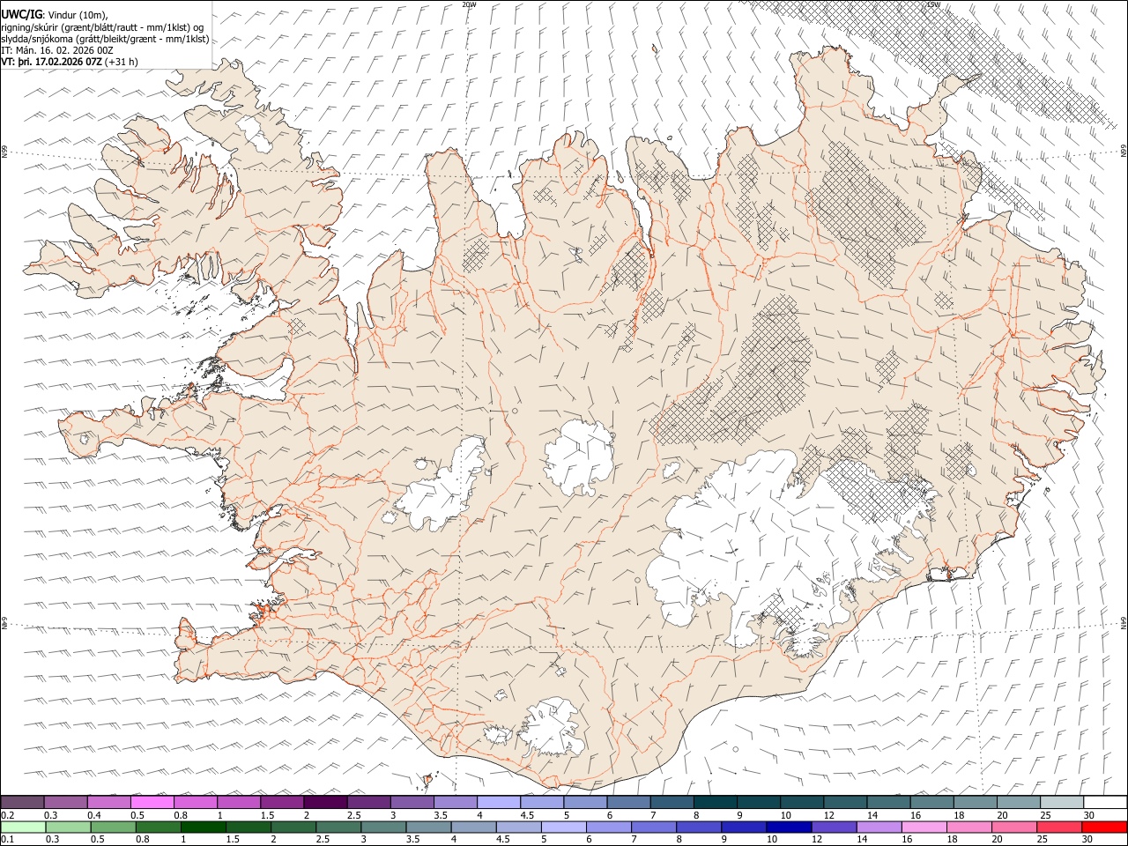Click the periwinkle swatch labeled 4 in purple scale

pyautogui.click(x=499, y=802)
